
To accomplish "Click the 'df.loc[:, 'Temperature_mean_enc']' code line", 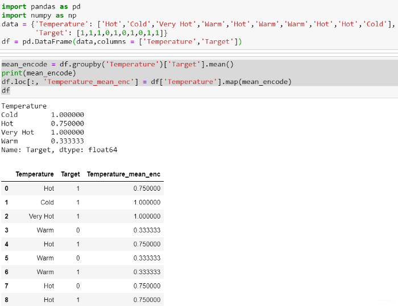I will [147, 82].
